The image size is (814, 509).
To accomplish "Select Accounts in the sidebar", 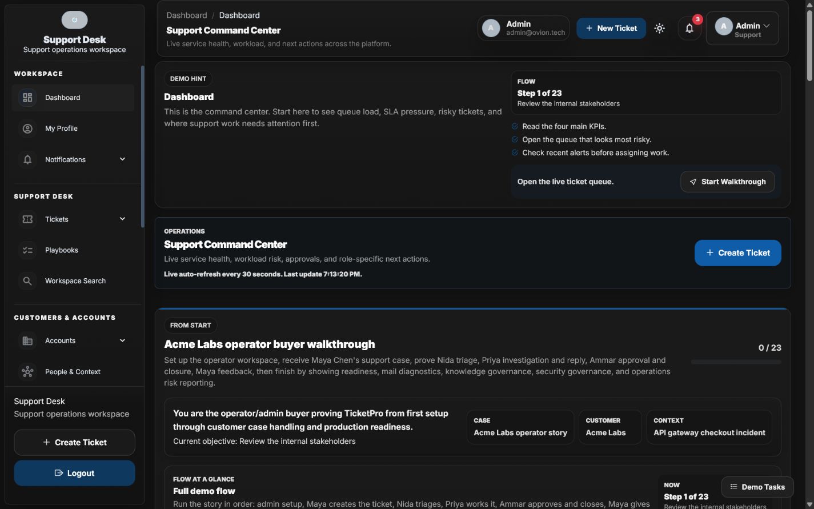I will [73, 341].
